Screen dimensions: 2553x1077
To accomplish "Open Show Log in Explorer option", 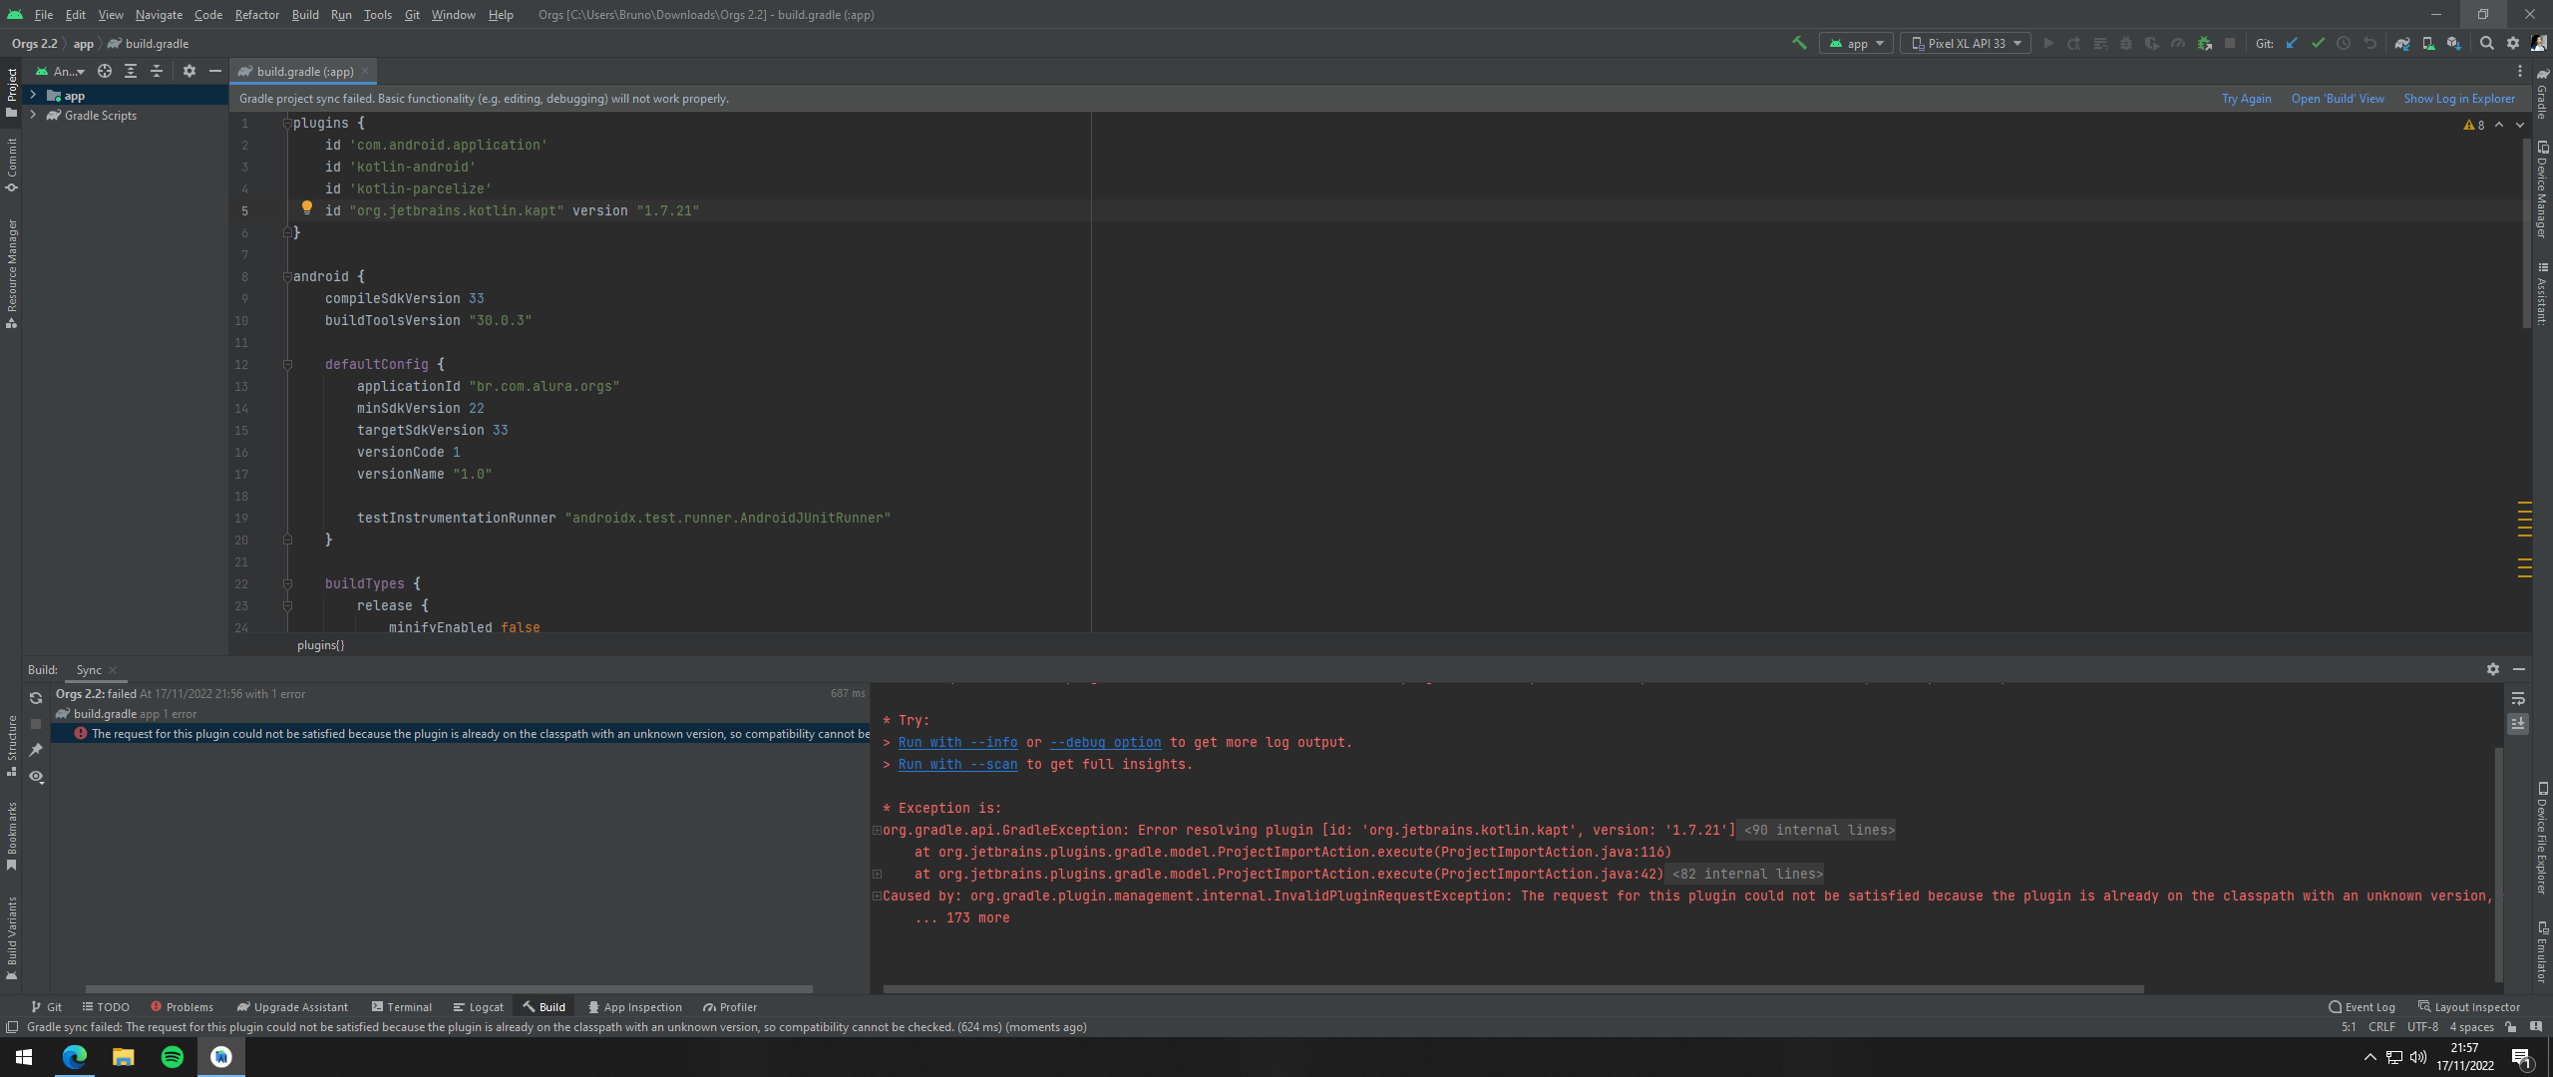I will [x=2460, y=98].
